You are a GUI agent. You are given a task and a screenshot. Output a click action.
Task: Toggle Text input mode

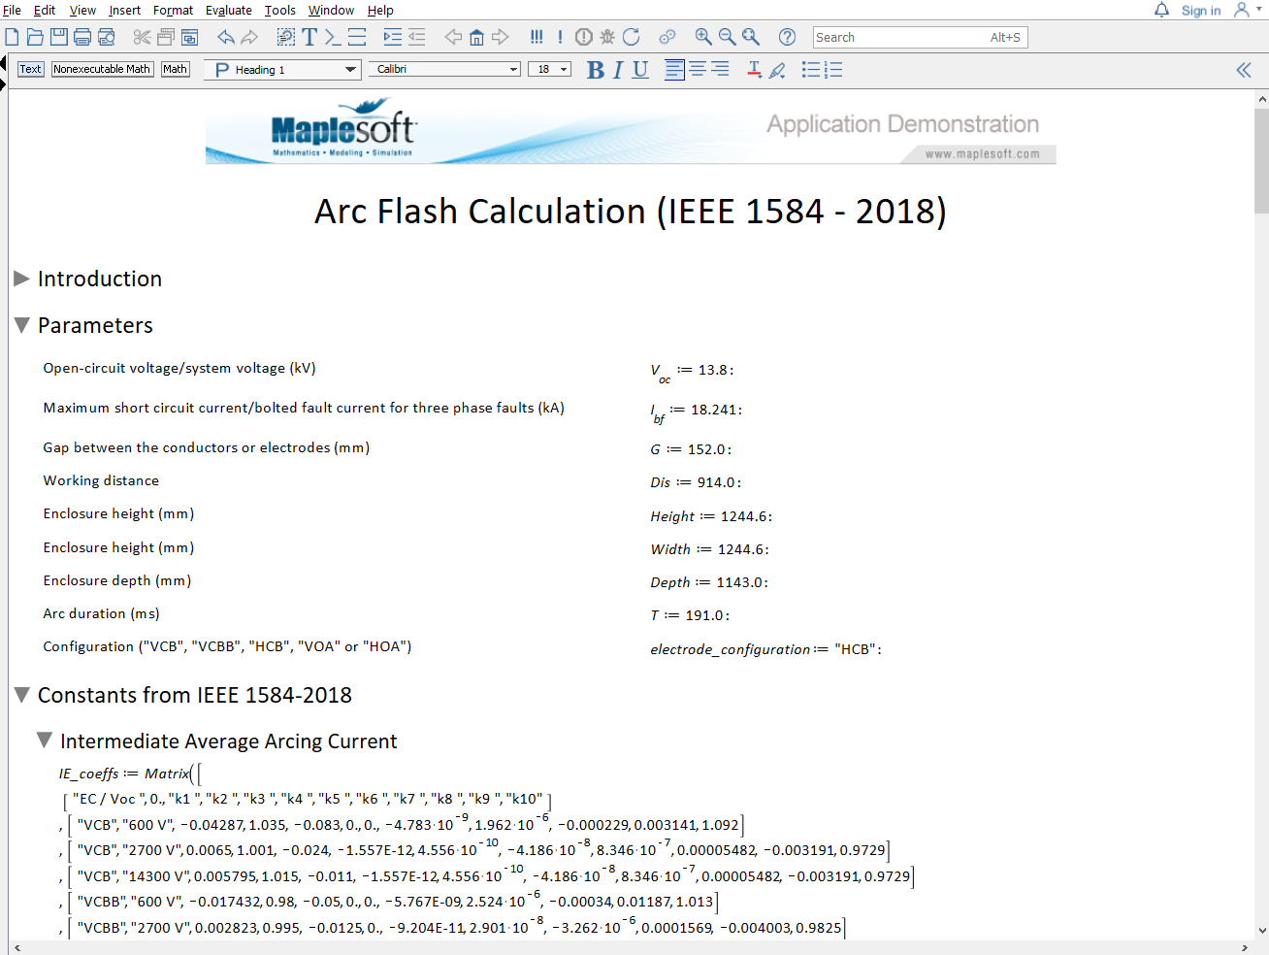31,69
